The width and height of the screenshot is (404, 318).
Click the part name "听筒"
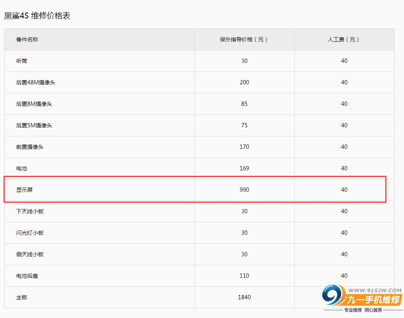pos(21,61)
